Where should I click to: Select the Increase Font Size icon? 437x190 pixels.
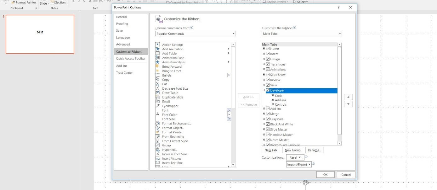pos(158,154)
